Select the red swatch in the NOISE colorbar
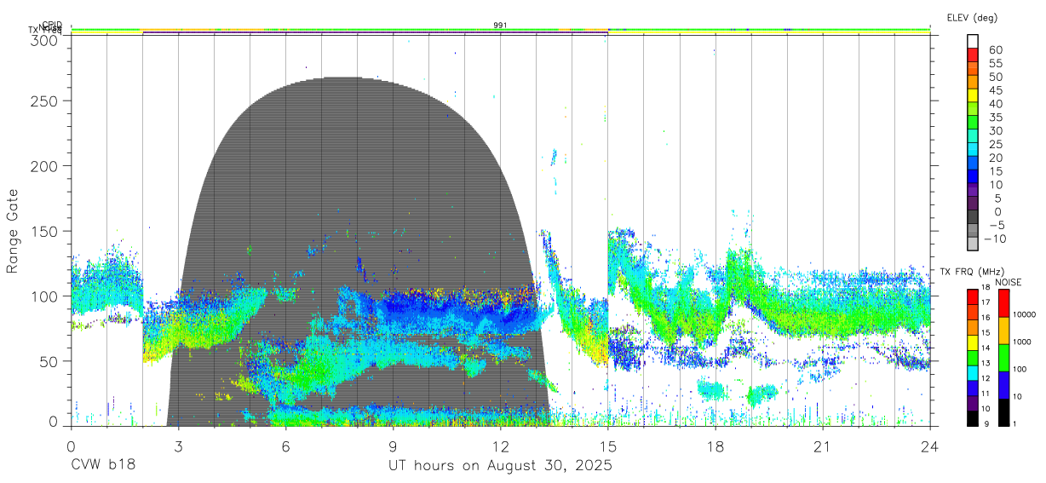Viewport: 1046px width, 483px height. (1003, 302)
